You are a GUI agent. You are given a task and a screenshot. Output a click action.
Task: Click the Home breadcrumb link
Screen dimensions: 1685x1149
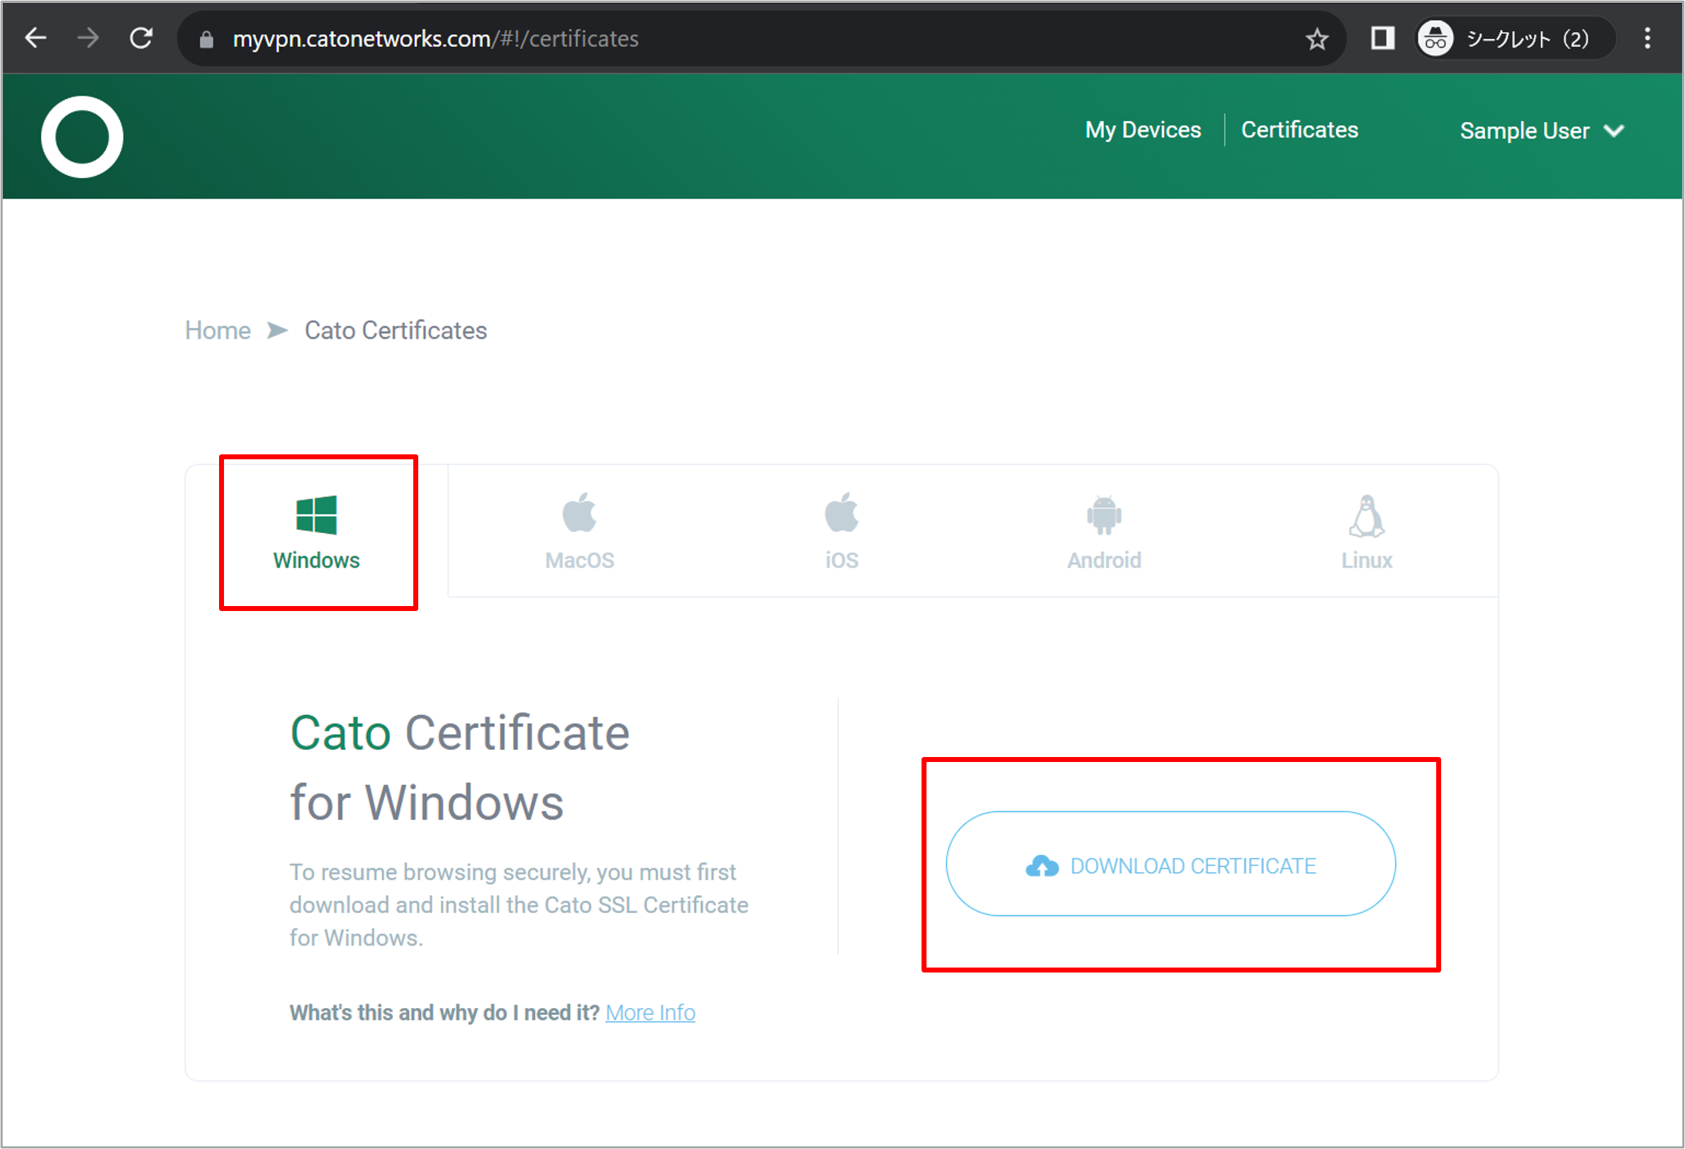tap(218, 330)
